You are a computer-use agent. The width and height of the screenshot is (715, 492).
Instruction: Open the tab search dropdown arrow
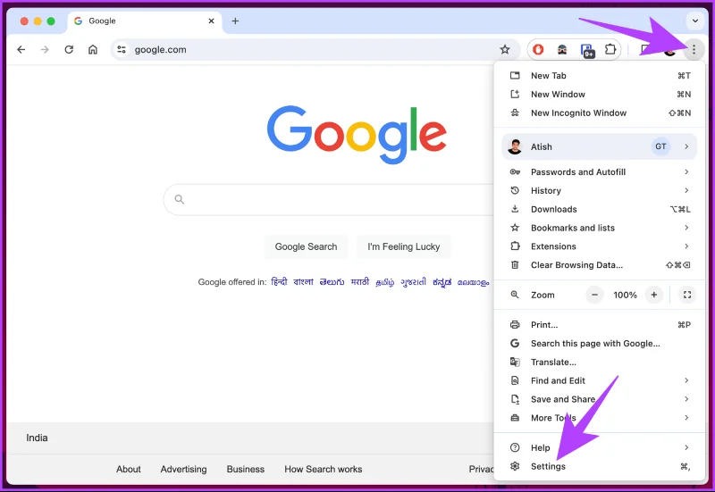point(695,21)
